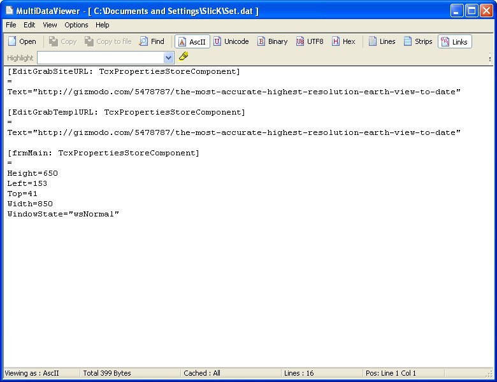Launch the Find search tool
The image size is (497, 382).
click(152, 41)
